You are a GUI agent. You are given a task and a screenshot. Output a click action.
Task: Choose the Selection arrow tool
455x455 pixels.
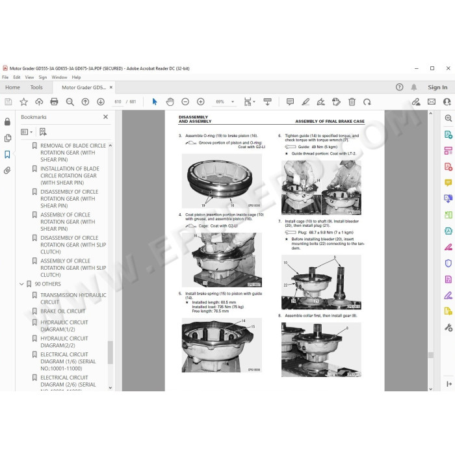(x=155, y=102)
